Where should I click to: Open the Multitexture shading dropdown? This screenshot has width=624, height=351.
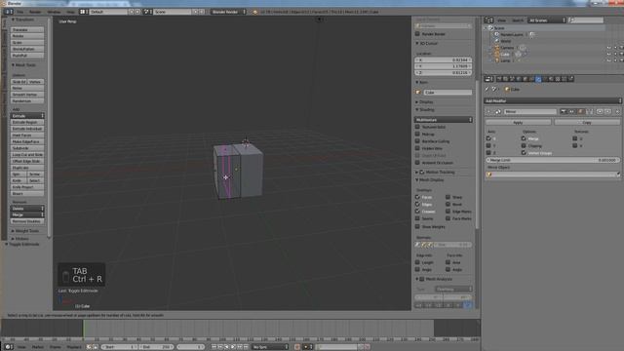coord(443,120)
